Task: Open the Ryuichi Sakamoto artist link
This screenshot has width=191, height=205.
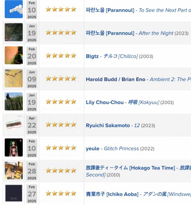Action: click(x=108, y=125)
